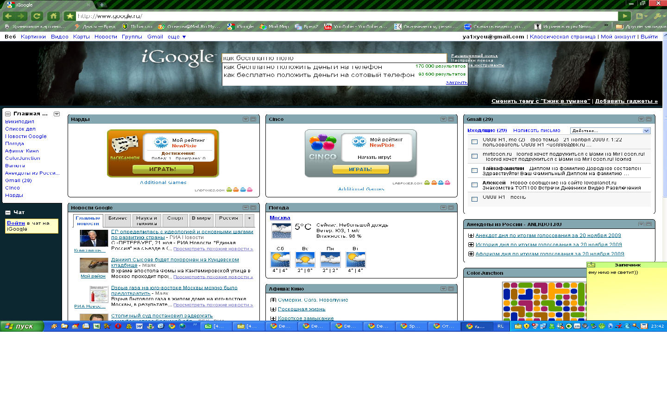This screenshot has height=417, width=667.
Task: Open the Gmail gadget menu dropdown
Action: (x=641, y=119)
